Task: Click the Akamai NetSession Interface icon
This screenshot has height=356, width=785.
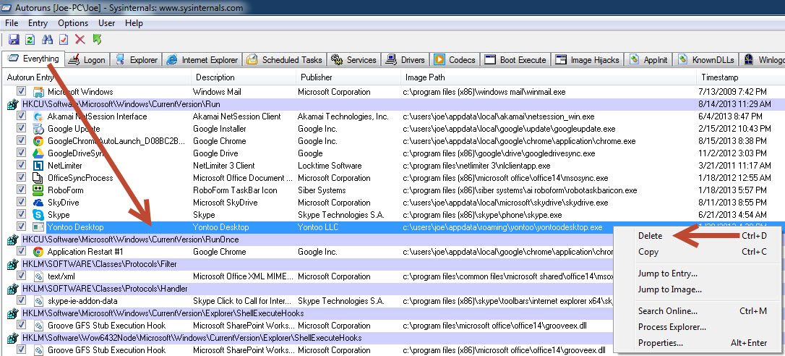Action: pyautogui.click(x=38, y=116)
